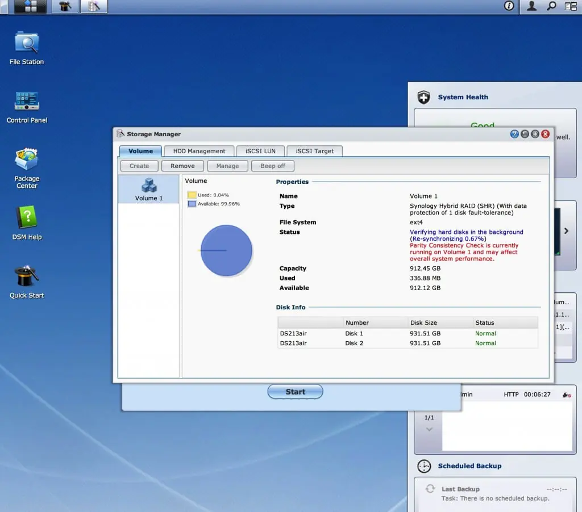This screenshot has height=512, width=582.
Task: Expand the widget's right arrow chevron
Action: (x=566, y=231)
